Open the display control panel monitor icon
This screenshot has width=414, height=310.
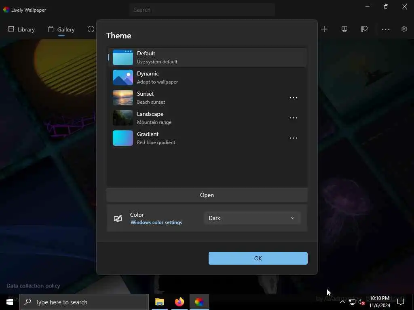click(x=344, y=29)
